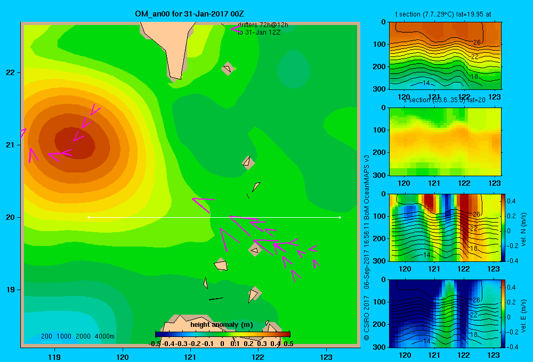Click the "© CSIRO 2017" copyright text
This screenshot has width=533, height=362.
367,318
